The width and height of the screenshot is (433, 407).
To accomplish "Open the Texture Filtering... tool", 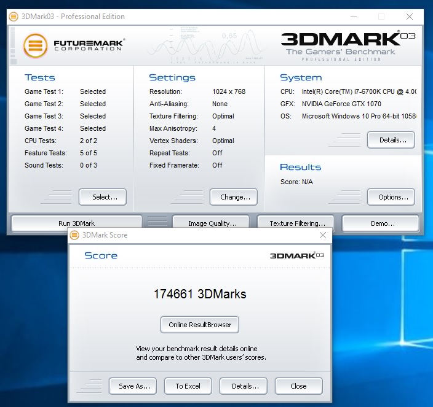I will [x=296, y=223].
